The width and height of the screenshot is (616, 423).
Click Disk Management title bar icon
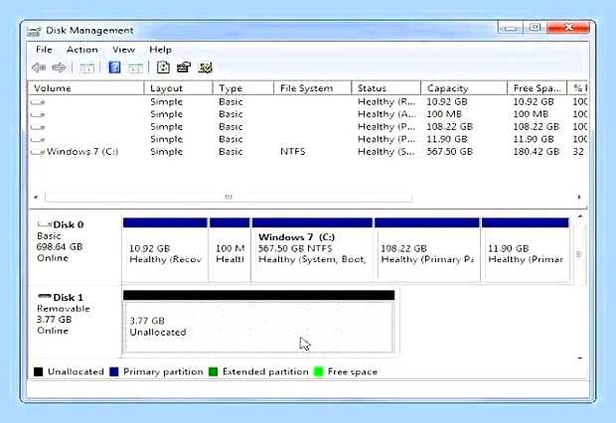pyautogui.click(x=34, y=31)
